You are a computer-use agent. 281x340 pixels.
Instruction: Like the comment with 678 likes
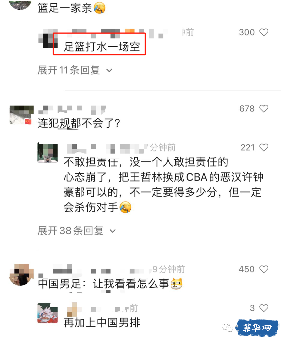pyautogui.click(x=264, y=108)
